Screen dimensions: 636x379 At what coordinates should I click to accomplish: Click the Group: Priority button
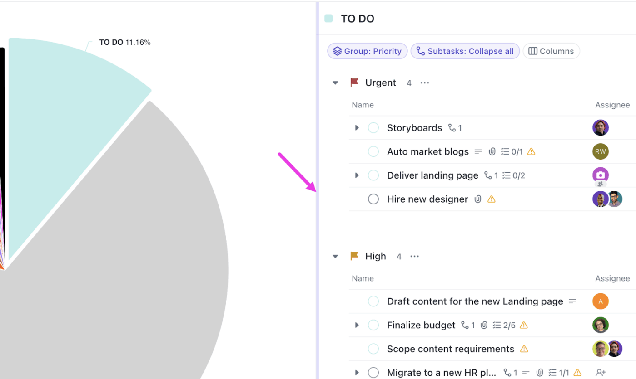[367, 51]
